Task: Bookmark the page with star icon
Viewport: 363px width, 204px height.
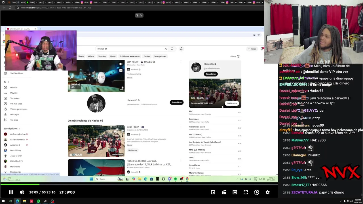Action: [x=258, y=35]
